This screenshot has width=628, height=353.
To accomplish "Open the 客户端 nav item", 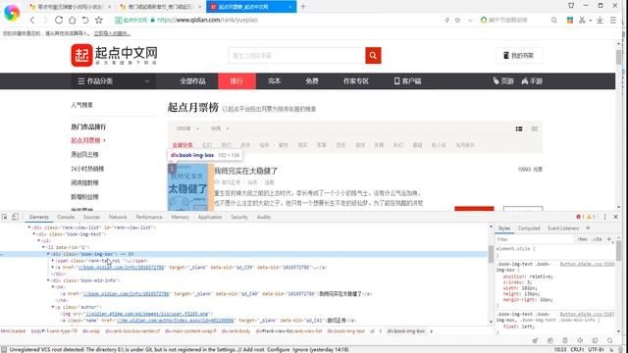I will coord(407,81).
